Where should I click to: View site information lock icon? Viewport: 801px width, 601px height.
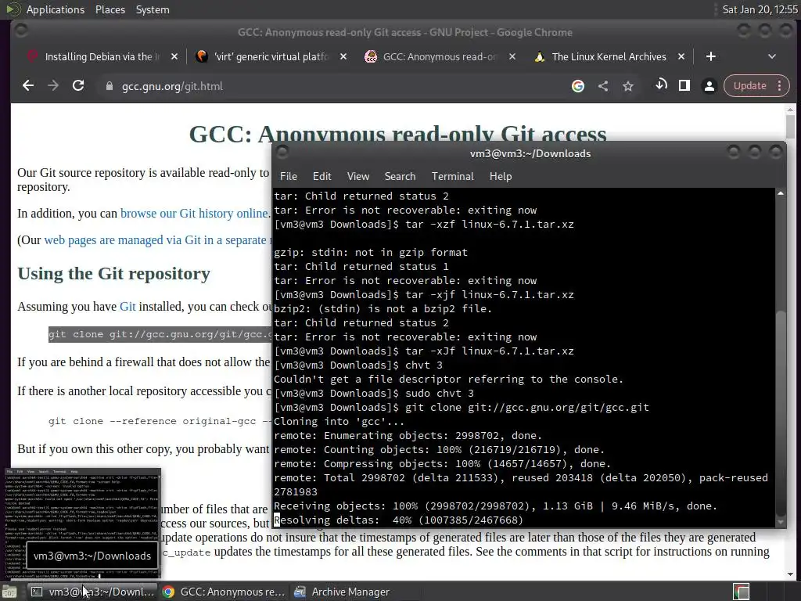(109, 86)
